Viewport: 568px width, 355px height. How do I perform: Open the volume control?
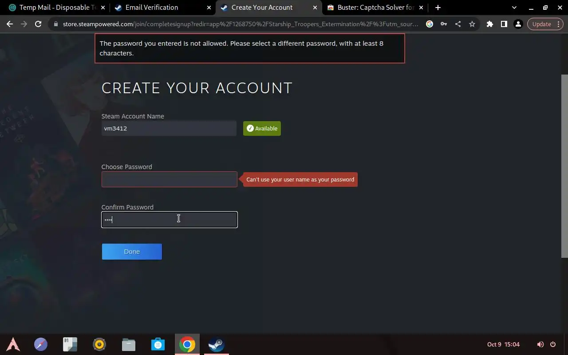click(x=540, y=344)
